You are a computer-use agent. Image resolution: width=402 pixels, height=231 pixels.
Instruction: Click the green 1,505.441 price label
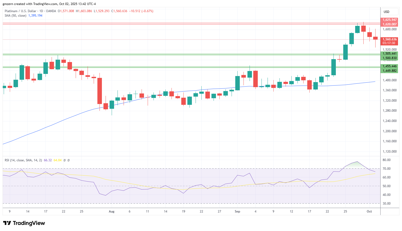coord(390,54)
